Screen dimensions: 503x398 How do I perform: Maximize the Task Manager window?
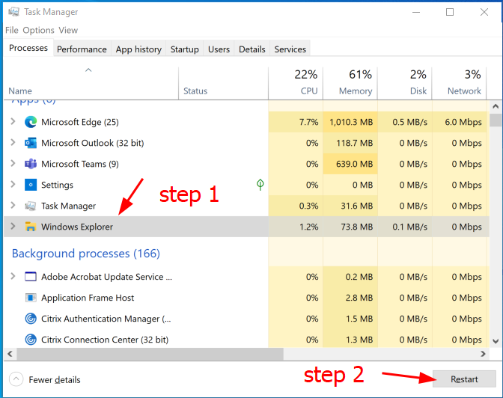450,12
